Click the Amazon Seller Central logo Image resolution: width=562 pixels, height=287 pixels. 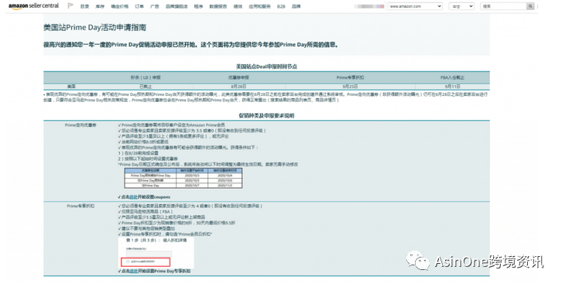tap(34, 6)
